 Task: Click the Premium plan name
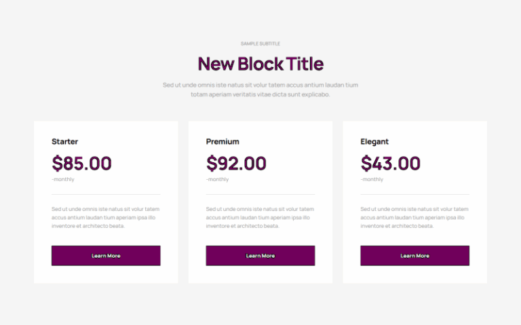(x=223, y=142)
